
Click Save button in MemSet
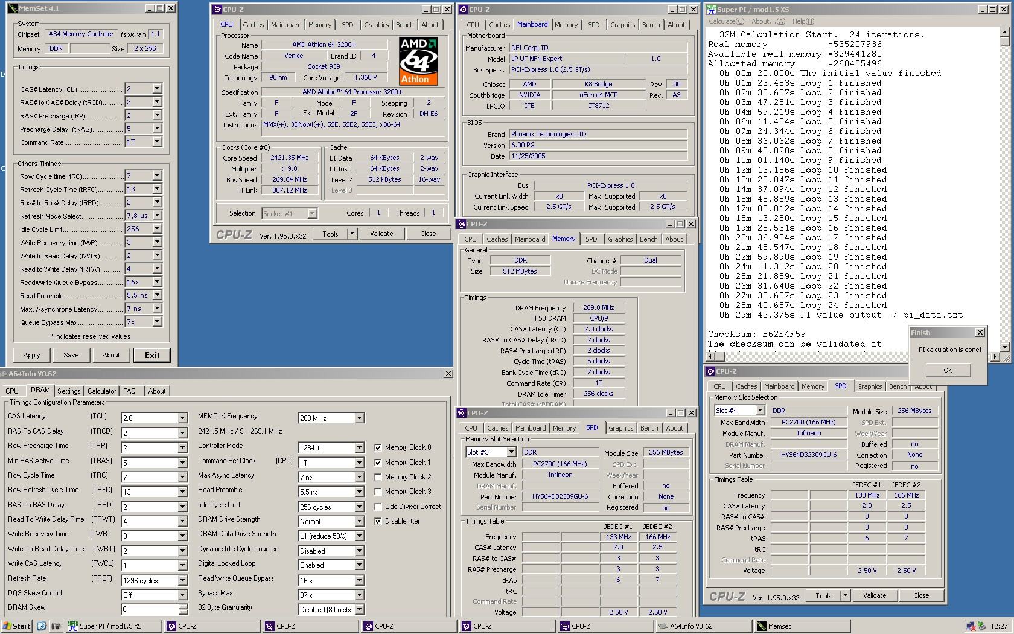71,355
